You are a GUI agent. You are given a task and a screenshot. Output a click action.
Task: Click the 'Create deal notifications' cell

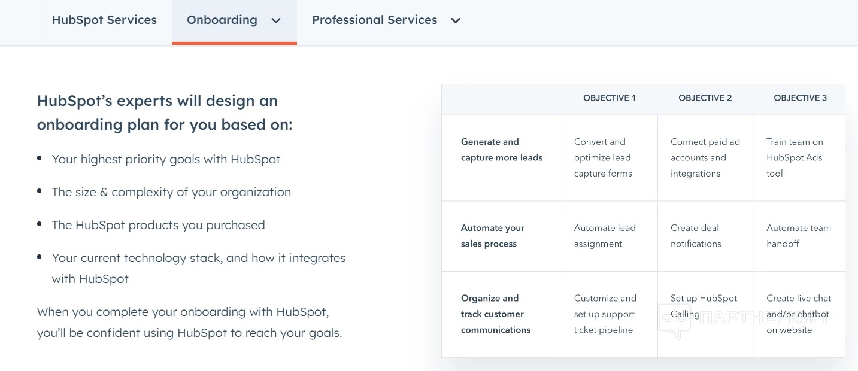696,236
